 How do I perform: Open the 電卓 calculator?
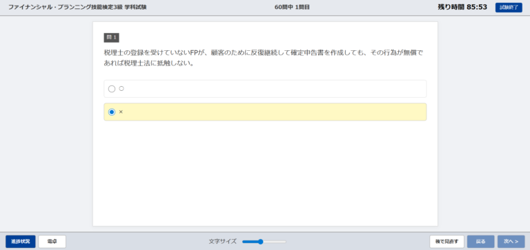(x=52, y=242)
